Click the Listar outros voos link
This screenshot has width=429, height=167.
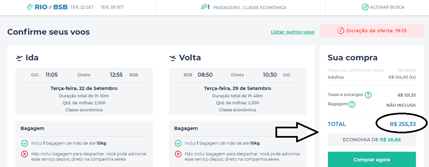[x=292, y=32]
